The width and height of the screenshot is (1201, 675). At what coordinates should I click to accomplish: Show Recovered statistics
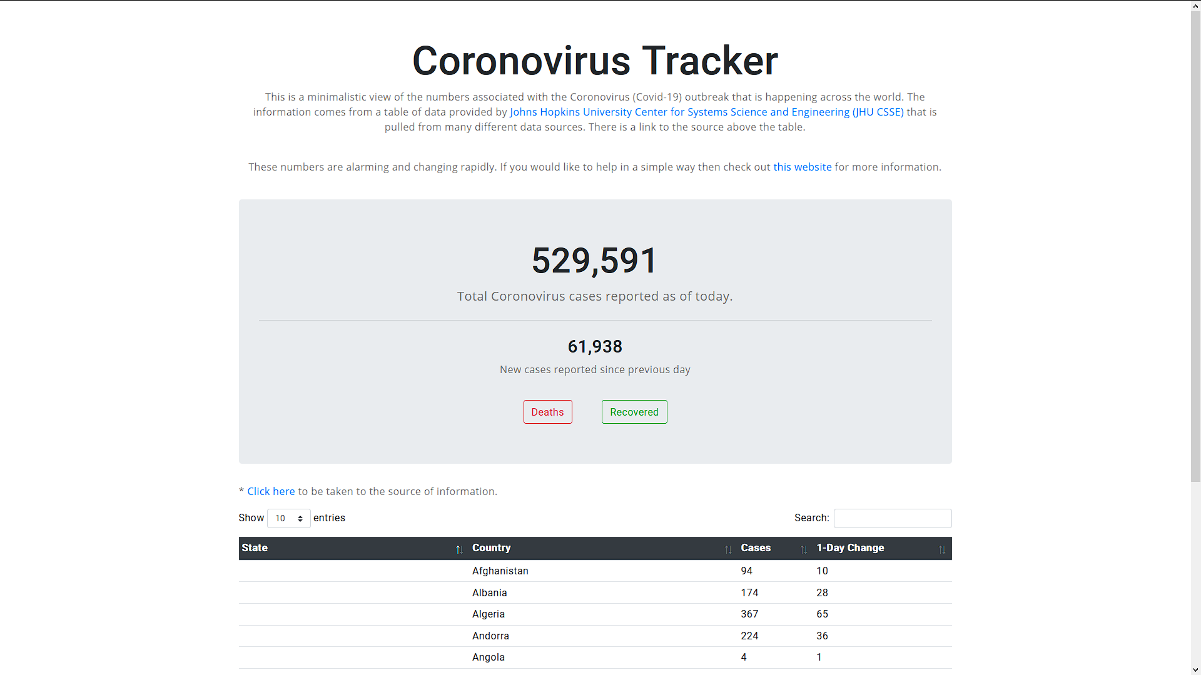634,411
